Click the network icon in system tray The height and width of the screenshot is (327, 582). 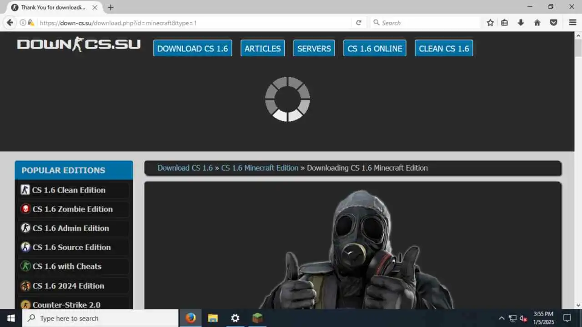pos(512,318)
